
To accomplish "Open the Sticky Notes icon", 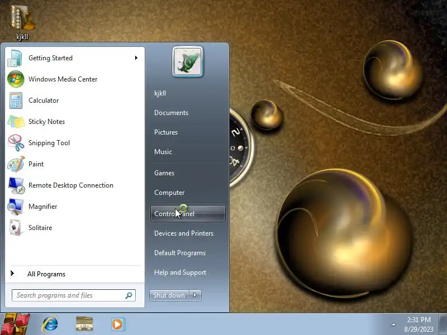I will pyautogui.click(x=16, y=122).
